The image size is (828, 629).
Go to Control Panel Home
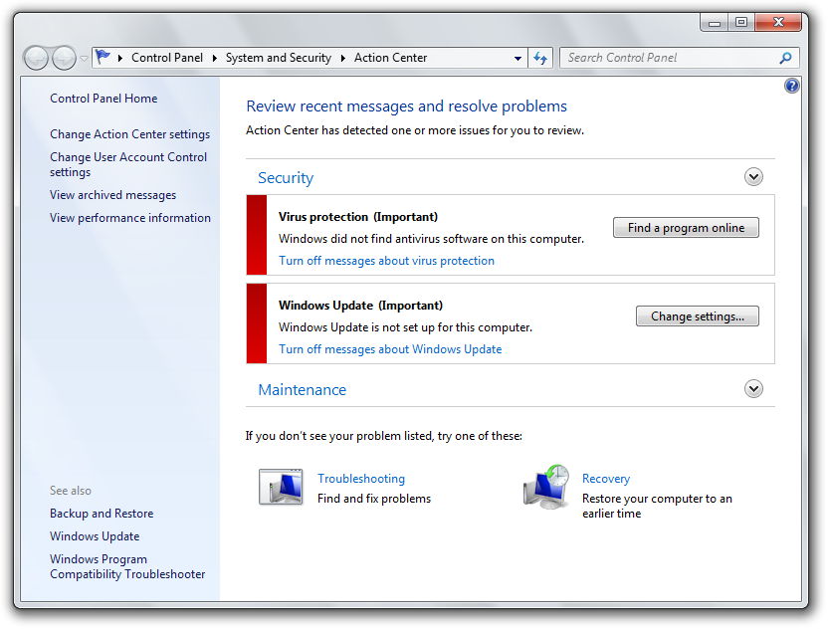coord(103,99)
